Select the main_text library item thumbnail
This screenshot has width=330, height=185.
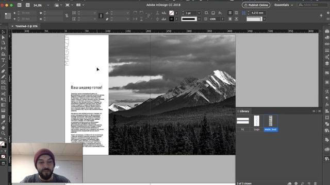(x=270, y=121)
